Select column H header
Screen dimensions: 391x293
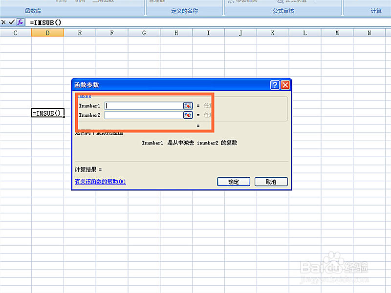click(x=176, y=33)
